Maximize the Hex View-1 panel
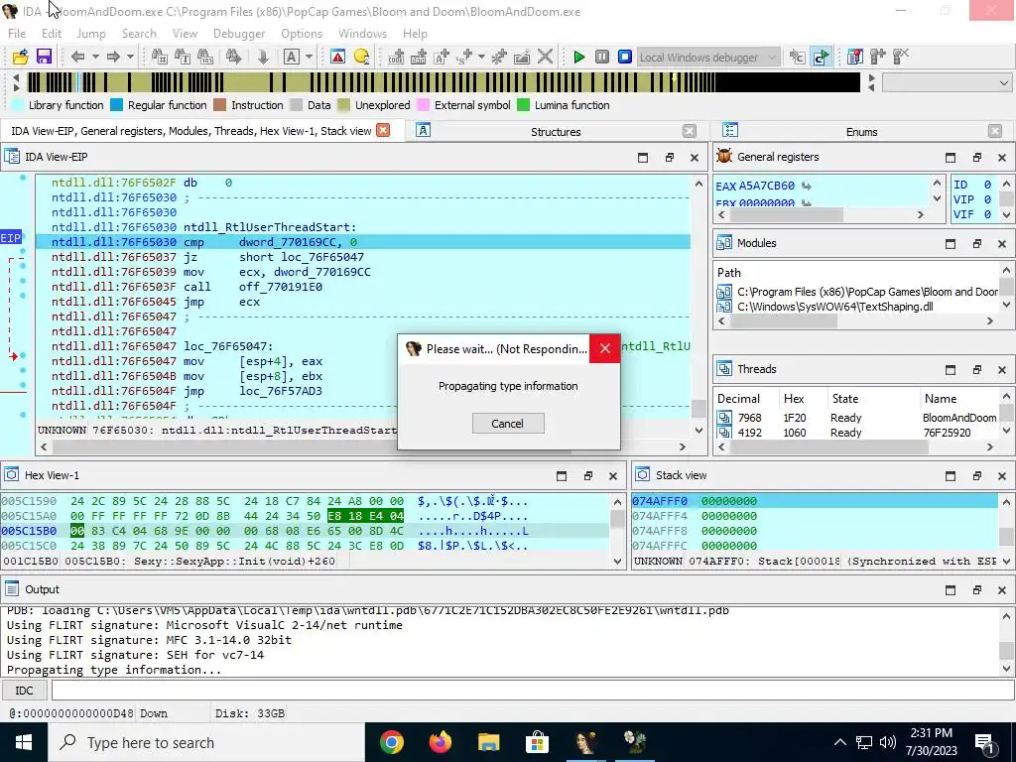Screen dimensions: 1016x762 click(x=562, y=475)
